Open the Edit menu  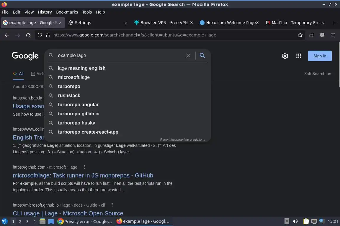click(17, 12)
